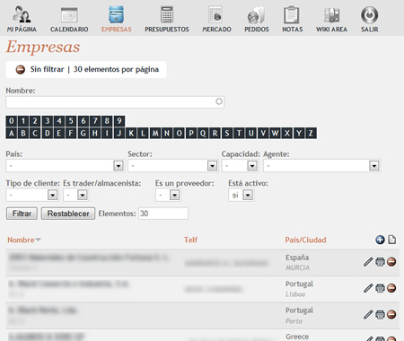The width and height of the screenshot is (404, 341).
Task: Edit the Portugal Lisboa company row
Action: [368, 288]
